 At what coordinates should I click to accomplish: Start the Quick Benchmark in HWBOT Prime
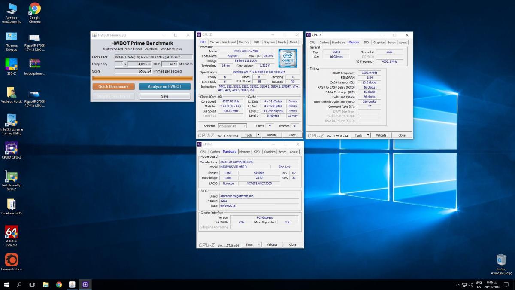(x=114, y=86)
